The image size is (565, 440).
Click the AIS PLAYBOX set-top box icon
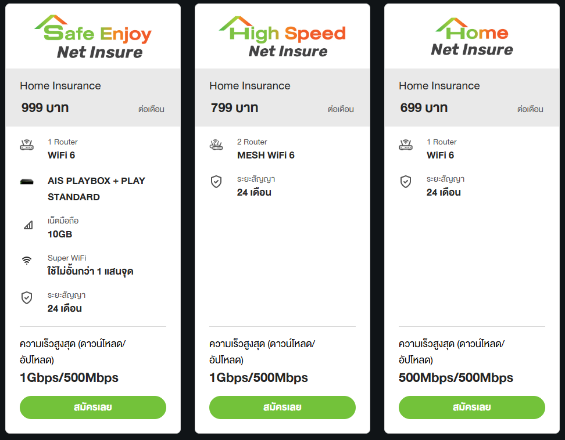[27, 182]
